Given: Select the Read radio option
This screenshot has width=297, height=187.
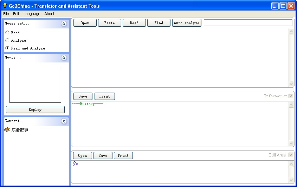Looking at the screenshot, I should tap(7, 33).
